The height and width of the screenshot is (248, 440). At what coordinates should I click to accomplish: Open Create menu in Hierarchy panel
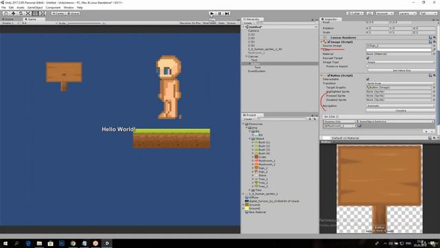(248, 23)
